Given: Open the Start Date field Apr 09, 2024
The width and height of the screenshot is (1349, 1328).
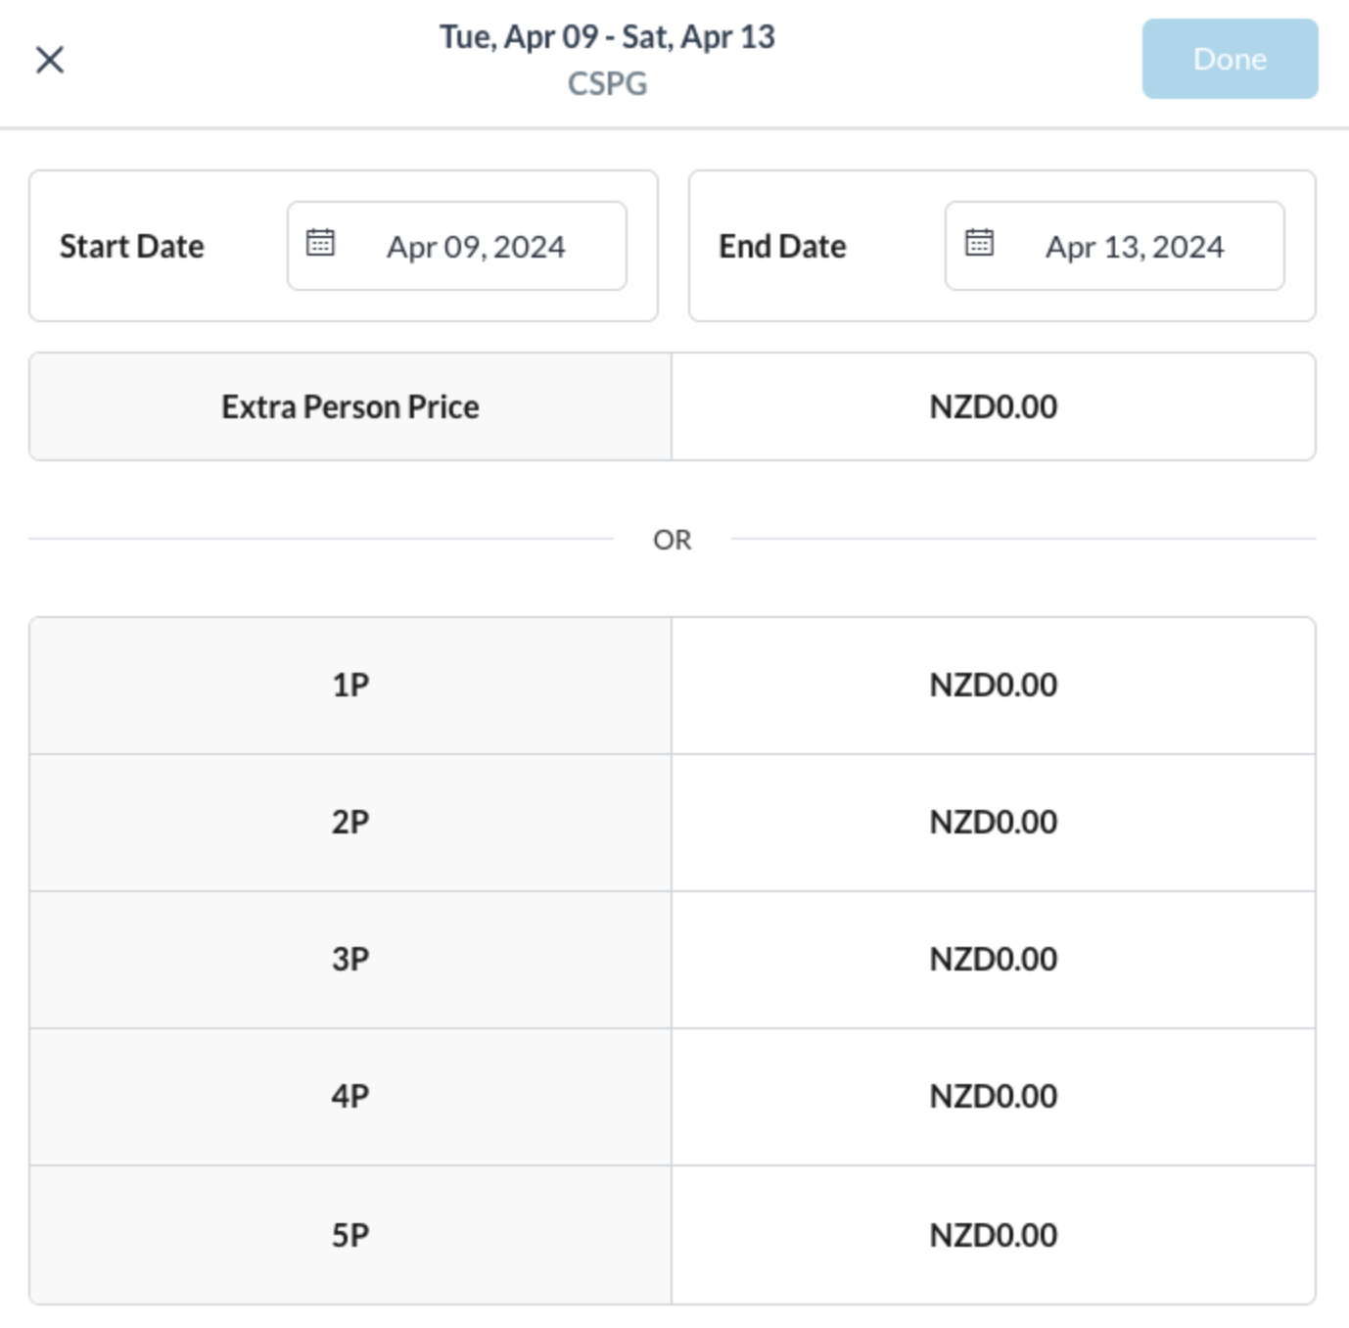Looking at the screenshot, I should (x=476, y=247).
